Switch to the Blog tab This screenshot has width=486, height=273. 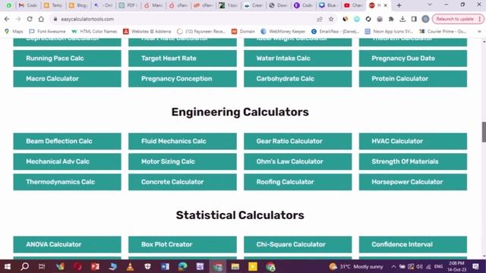click(x=77, y=5)
